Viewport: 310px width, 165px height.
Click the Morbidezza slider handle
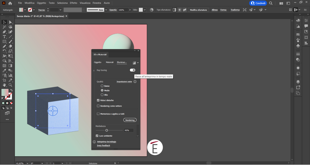click(106, 130)
